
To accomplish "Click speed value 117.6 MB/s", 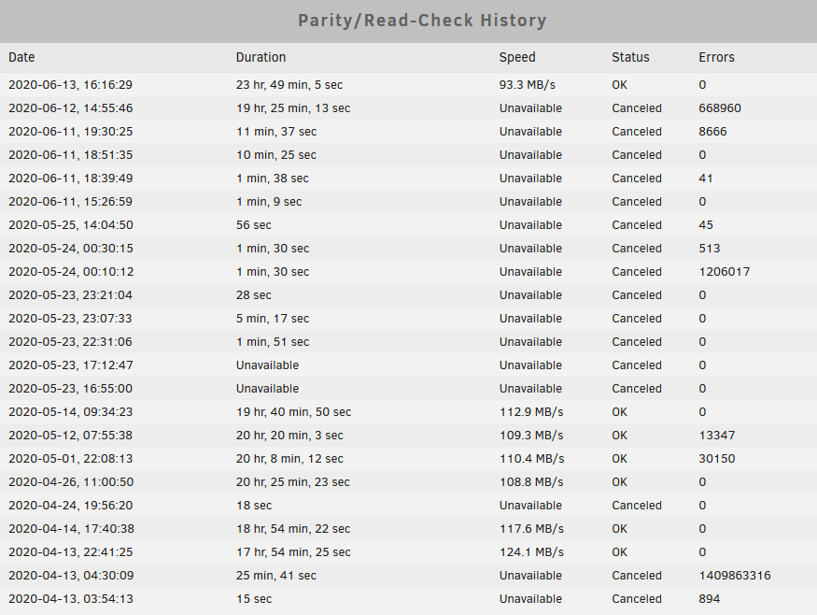I will pos(531,529).
